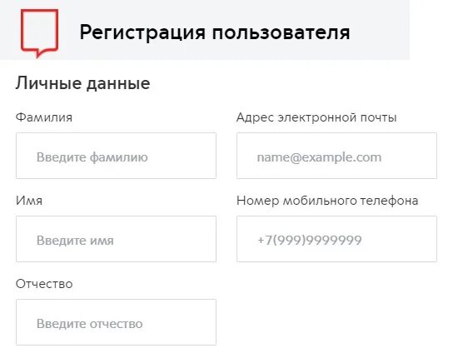Click the red speech-bubble logo icon
Viewport: 458px width, 358px height.
tap(39, 33)
